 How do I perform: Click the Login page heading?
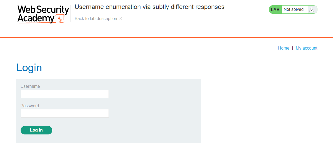29,68
